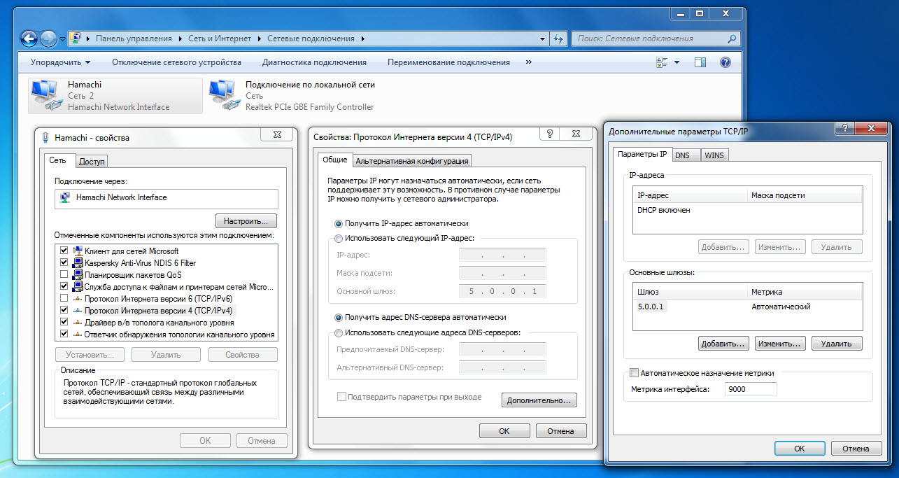The width and height of the screenshot is (899, 478).
Task: Uncheck 'Kaspersky Anti-Virus NDIS 6 Filter'
Action: (64, 262)
